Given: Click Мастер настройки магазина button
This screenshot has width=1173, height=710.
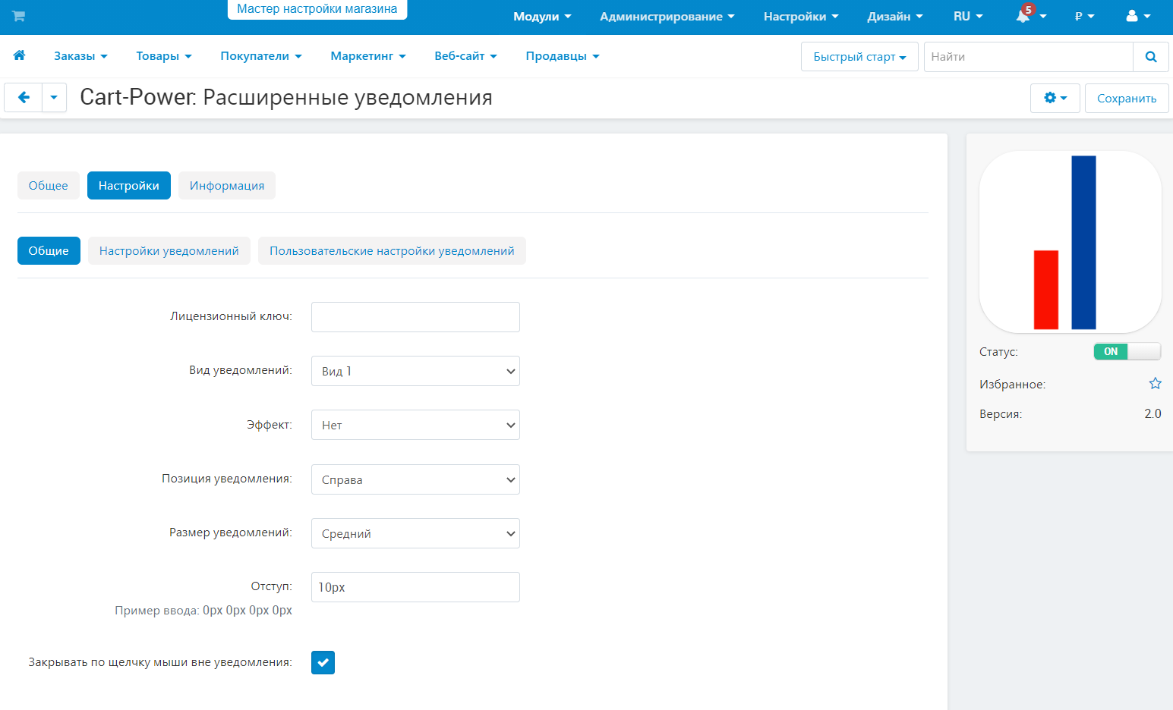Looking at the screenshot, I should (317, 9).
